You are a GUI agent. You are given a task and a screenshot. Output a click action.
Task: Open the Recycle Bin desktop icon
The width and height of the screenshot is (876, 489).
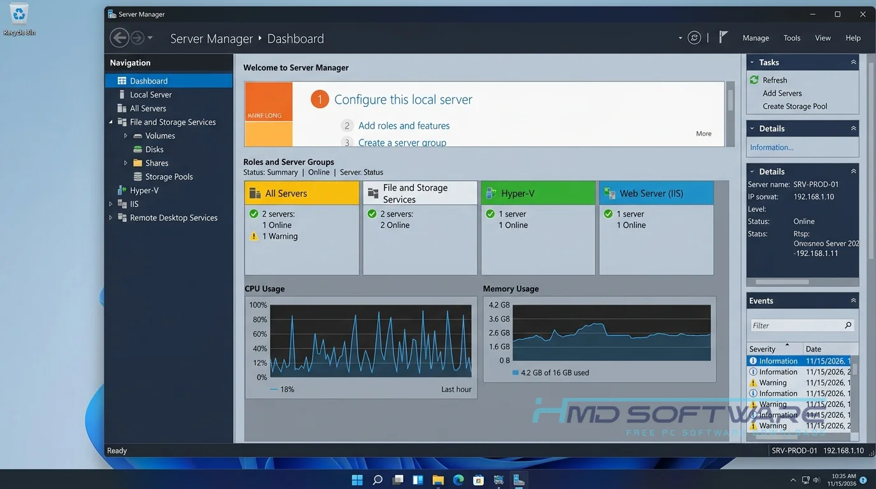pyautogui.click(x=19, y=18)
